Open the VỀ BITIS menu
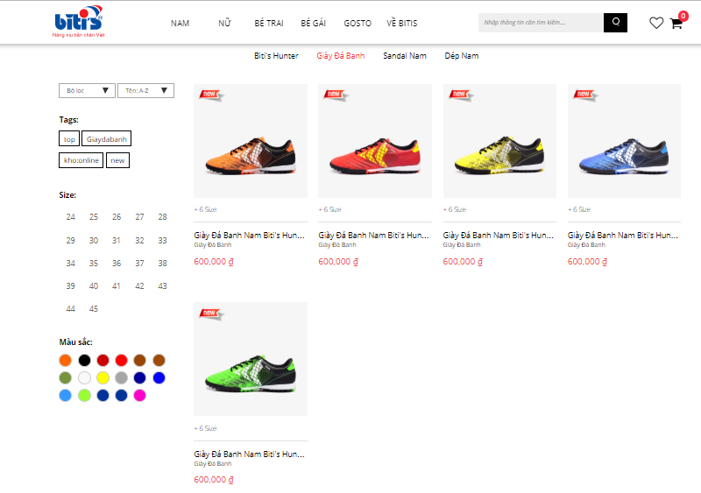 401,24
